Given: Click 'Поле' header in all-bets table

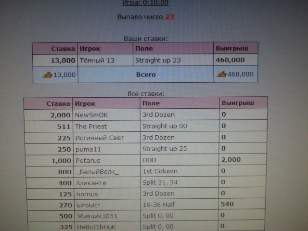Looking at the screenshot, I should 151,103.
